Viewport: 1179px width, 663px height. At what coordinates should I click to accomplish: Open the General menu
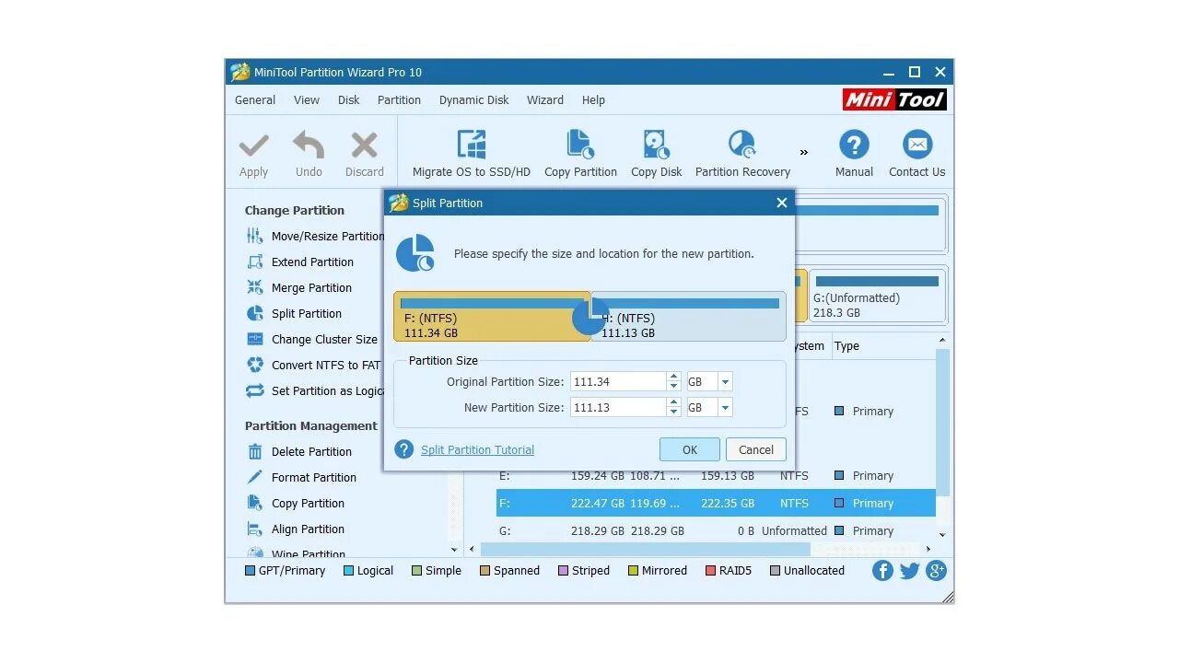(x=255, y=100)
